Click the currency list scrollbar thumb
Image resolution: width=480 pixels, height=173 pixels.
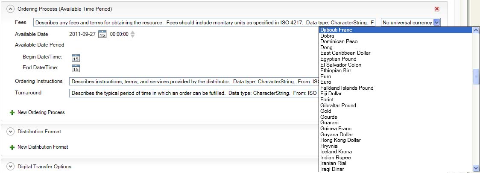pyautogui.click(x=475, y=77)
